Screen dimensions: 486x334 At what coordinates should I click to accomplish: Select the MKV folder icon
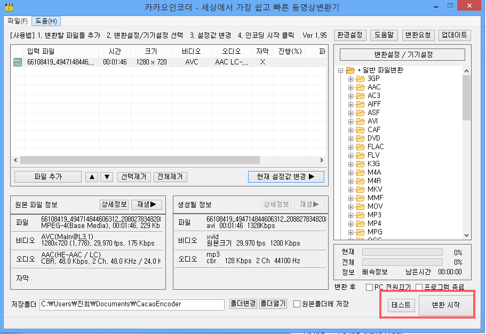360,190
